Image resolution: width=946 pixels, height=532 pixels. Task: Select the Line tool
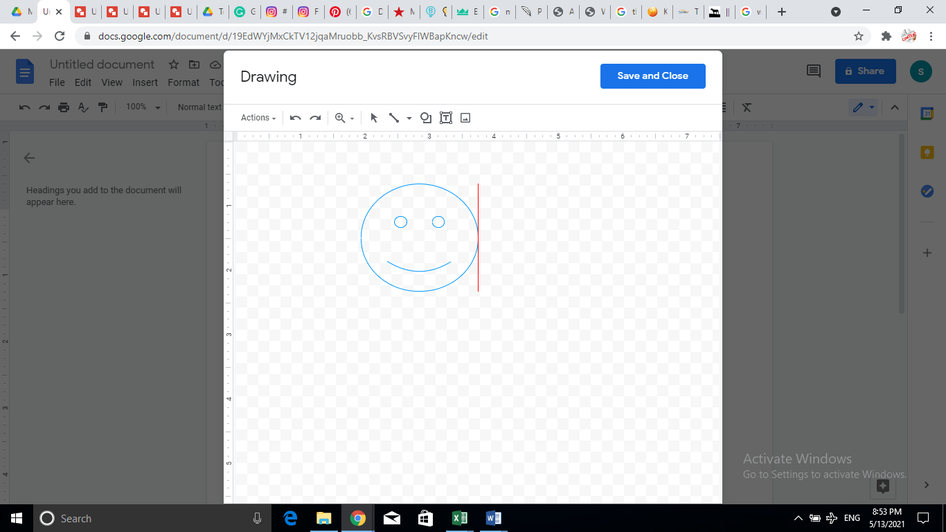(x=393, y=118)
